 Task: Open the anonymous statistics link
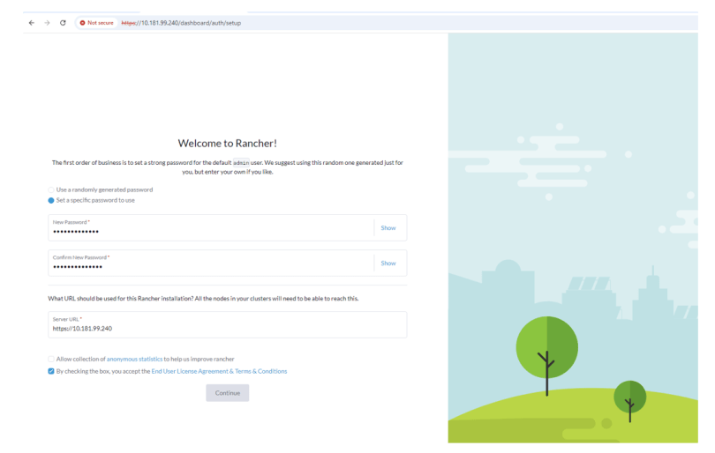pyautogui.click(x=134, y=360)
